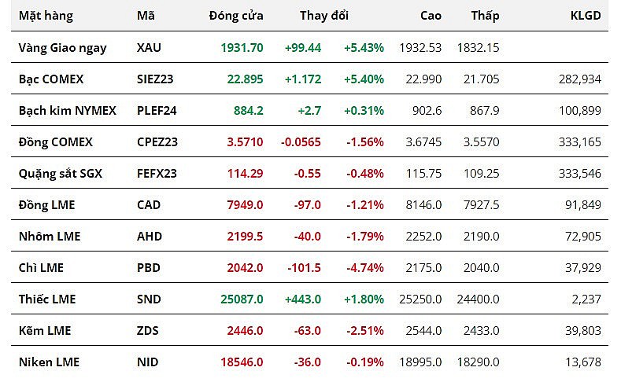Open Thiếc LME commodity details
Screen dimensions: 621x382
(48, 299)
